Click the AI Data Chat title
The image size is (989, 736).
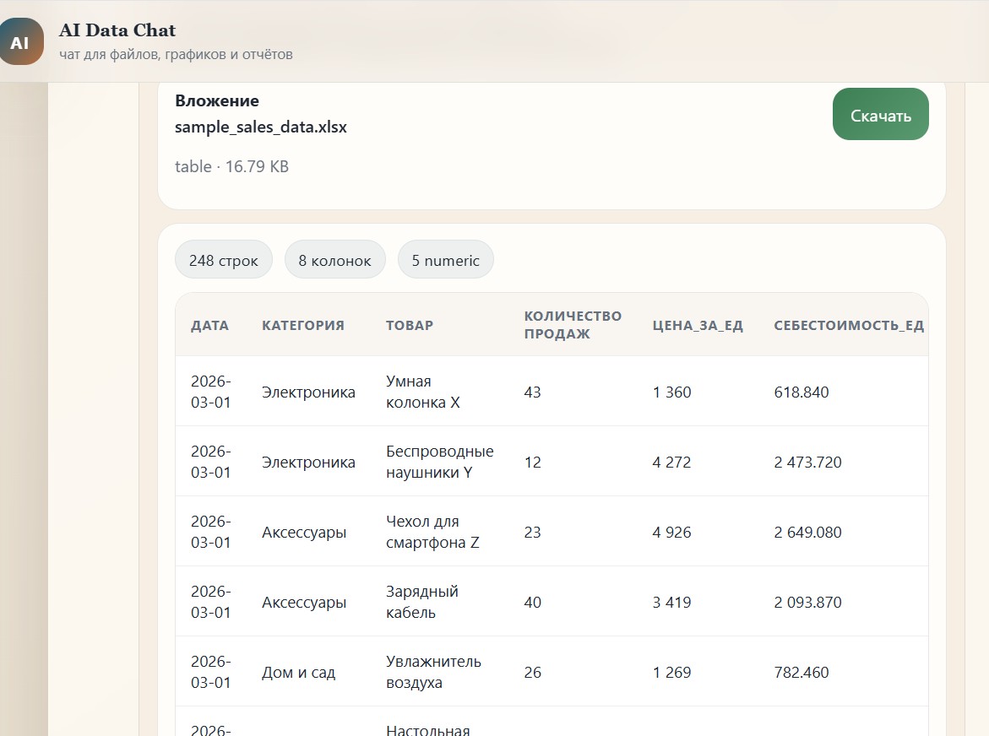117,30
